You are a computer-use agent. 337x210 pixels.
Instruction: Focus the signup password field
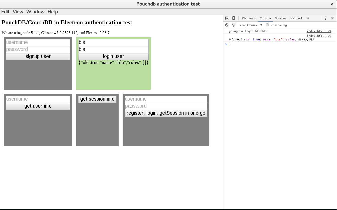click(x=38, y=49)
